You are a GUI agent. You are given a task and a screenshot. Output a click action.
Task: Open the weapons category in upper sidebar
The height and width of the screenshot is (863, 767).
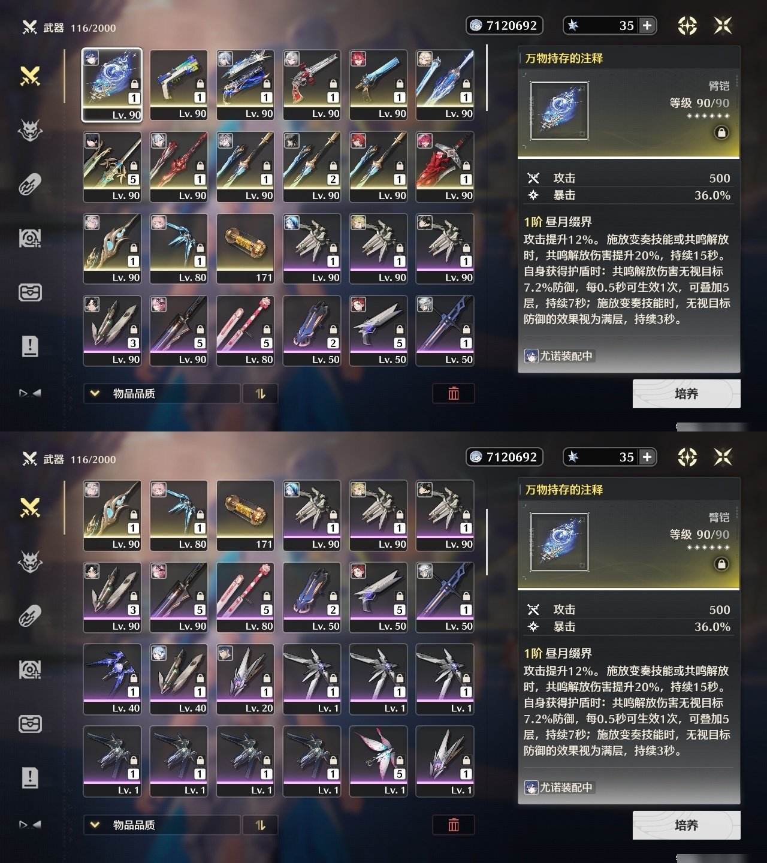[30, 76]
